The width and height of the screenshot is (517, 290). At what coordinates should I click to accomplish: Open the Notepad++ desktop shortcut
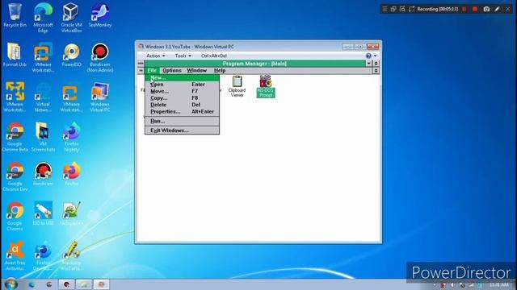click(72, 213)
